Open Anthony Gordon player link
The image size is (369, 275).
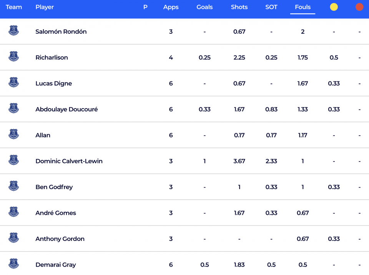[x=60, y=239]
